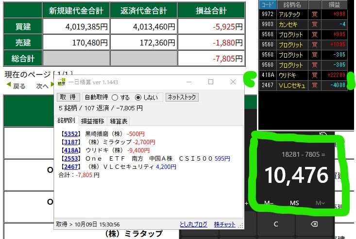Click the green 戻る back arrow
This screenshot has width=356, height=239.
pos(16,86)
